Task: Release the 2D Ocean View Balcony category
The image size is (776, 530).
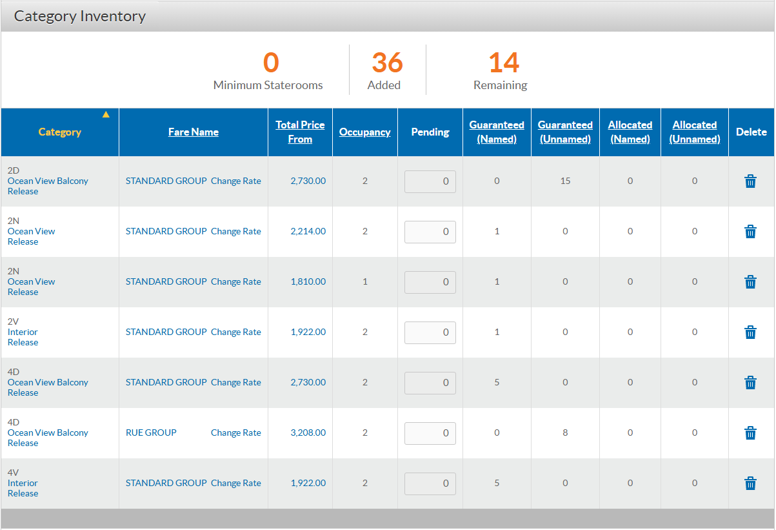Action: (x=23, y=192)
